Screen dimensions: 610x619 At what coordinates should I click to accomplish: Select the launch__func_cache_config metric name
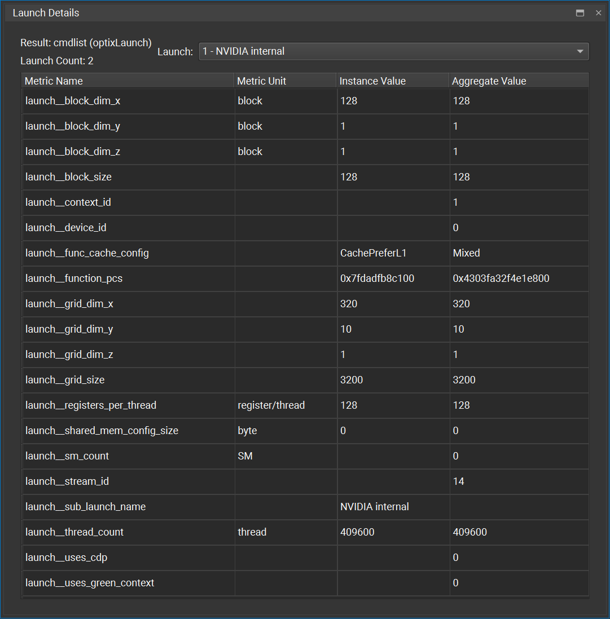coord(87,253)
